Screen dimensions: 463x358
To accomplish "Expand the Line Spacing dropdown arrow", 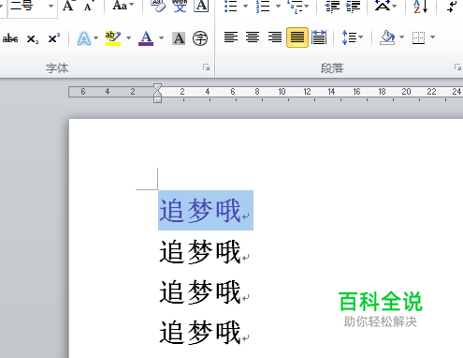I will tap(361, 37).
